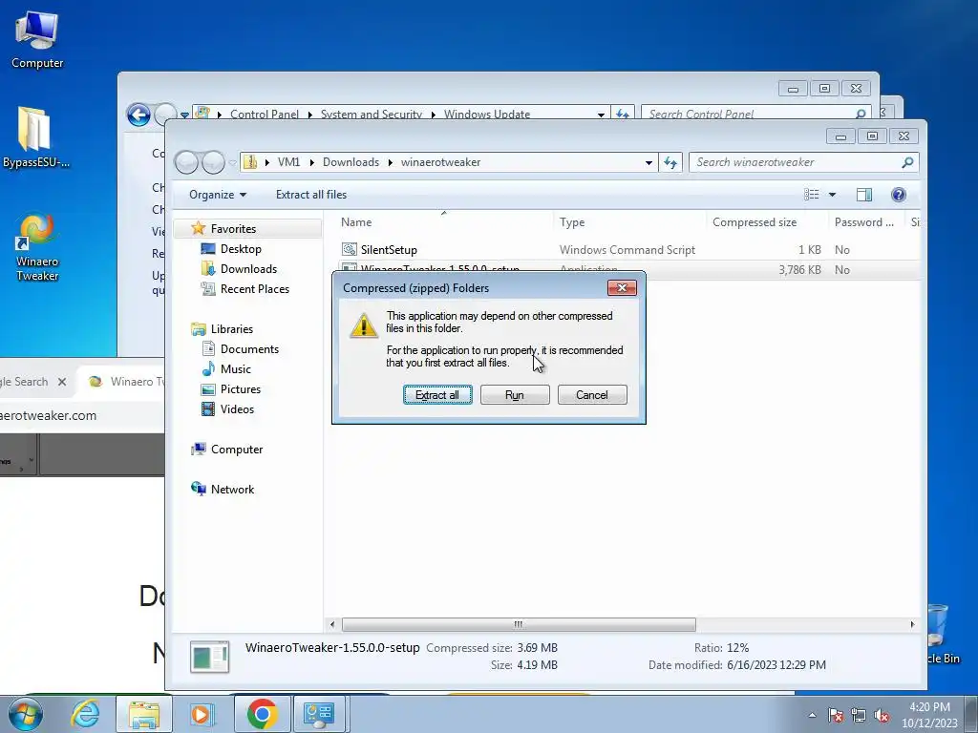
Task: Click winaerotweaker breadcrumb segment
Action: 440,162
